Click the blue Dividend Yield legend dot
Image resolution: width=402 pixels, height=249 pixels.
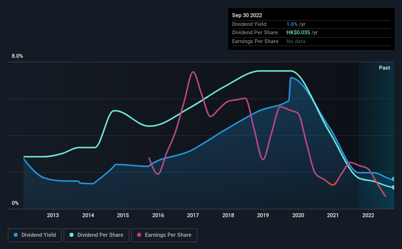pos(16,235)
